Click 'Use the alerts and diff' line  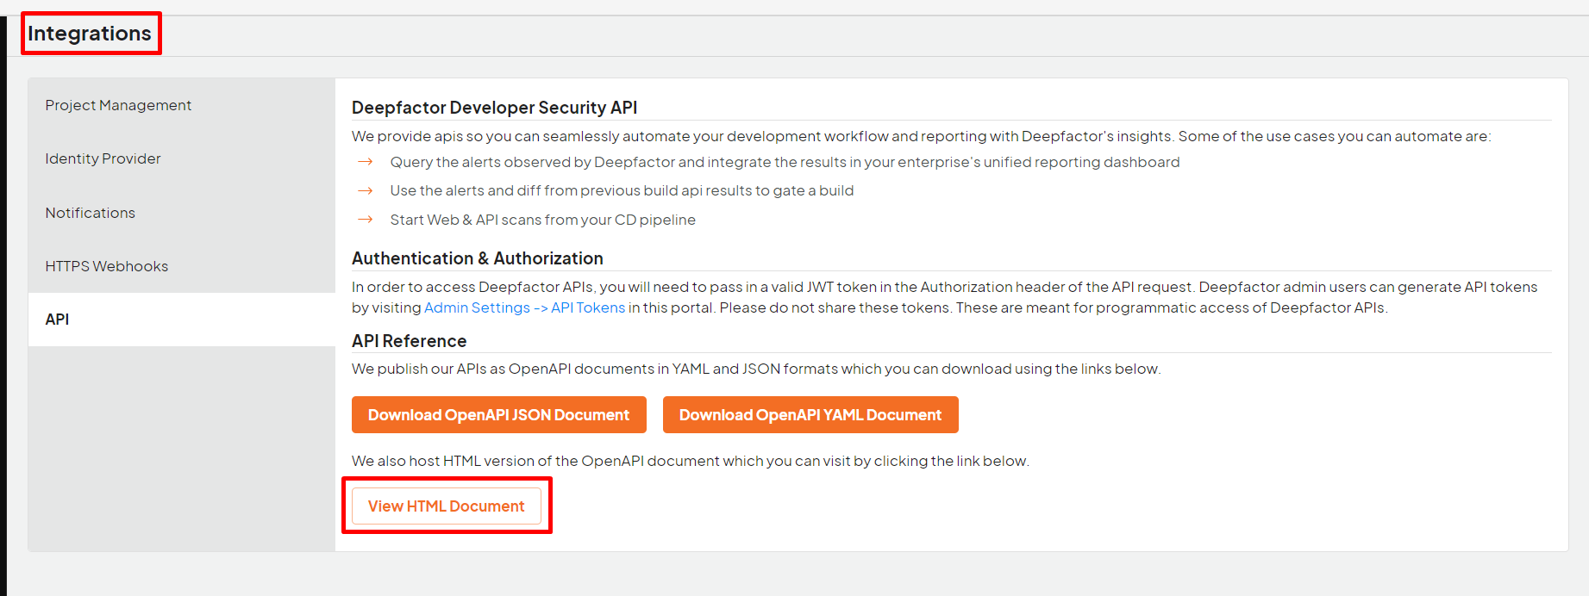click(x=622, y=190)
